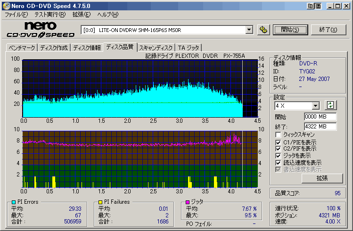Switch to ベンチマーク tab
This screenshot has width=353, height=231.
point(22,48)
